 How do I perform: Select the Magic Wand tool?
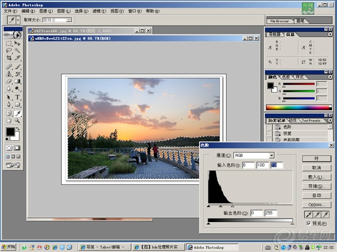pyautogui.click(x=18, y=51)
